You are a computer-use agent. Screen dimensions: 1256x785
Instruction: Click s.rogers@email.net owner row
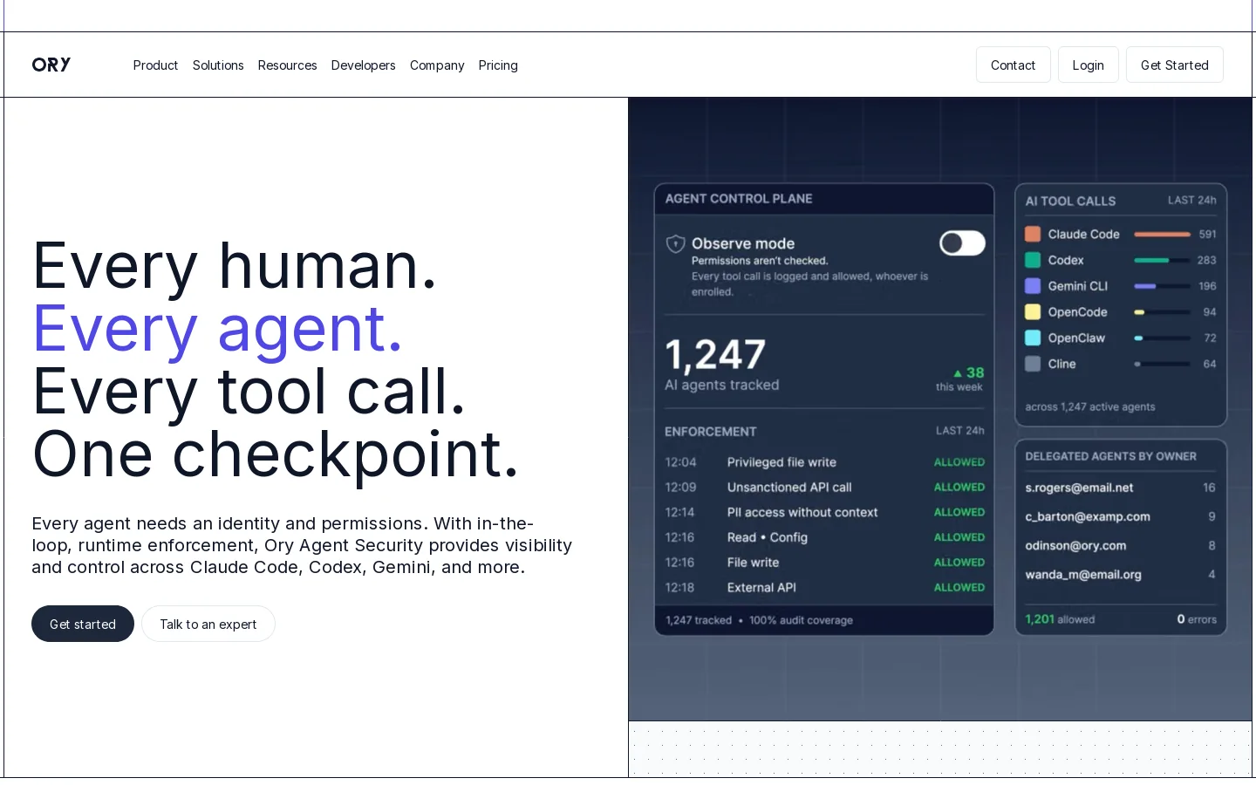(1121, 488)
